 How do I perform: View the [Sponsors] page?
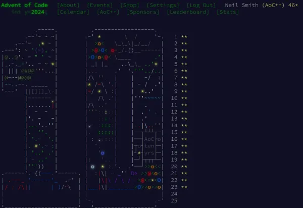click(143, 12)
